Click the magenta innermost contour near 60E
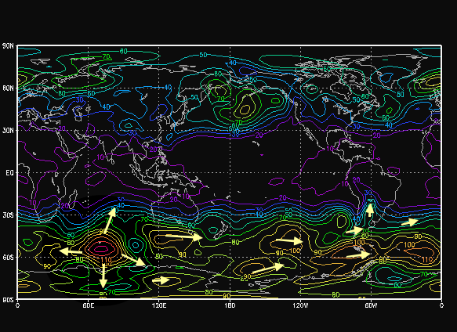The width and height of the screenshot is (457, 332). (101, 248)
